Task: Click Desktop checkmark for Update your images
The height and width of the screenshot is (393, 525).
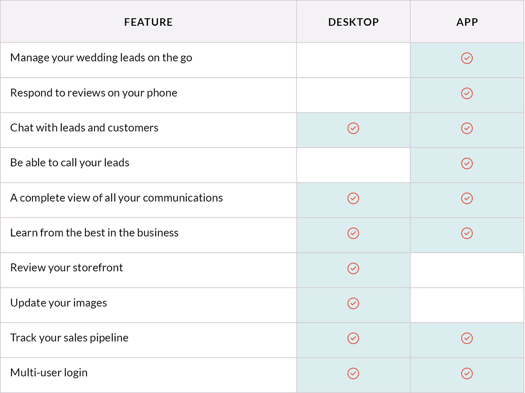Action: click(353, 303)
